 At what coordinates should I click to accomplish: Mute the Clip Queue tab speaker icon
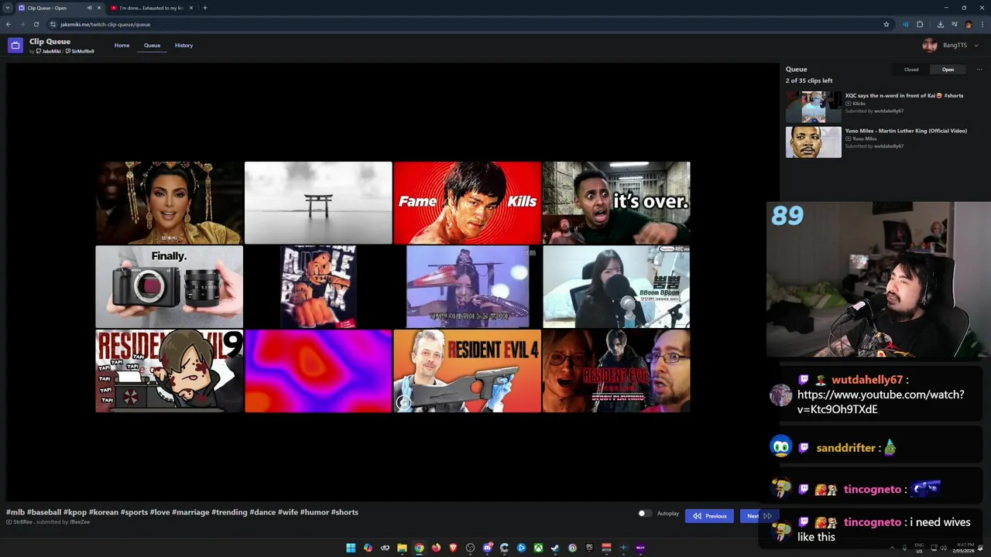pos(89,8)
